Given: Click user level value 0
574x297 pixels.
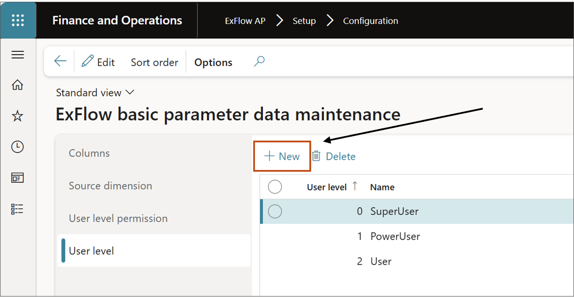Looking at the screenshot, I should point(360,212).
